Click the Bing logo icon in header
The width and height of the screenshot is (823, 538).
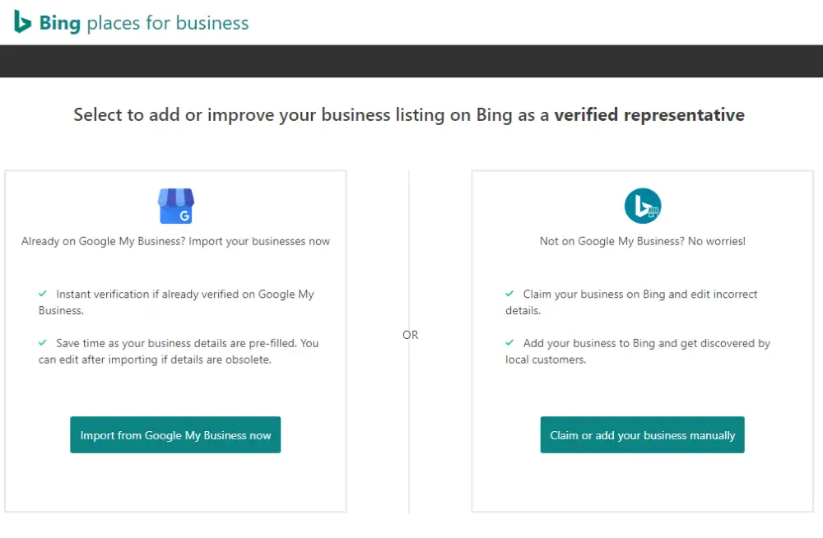22,21
